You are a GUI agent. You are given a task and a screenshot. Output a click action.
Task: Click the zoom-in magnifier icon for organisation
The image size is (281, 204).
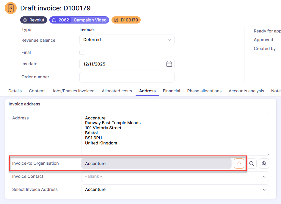click(x=264, y=163)
